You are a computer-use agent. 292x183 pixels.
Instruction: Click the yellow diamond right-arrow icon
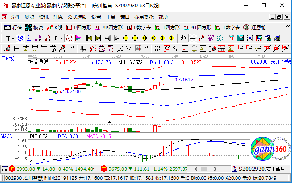(x=135, y=38)
